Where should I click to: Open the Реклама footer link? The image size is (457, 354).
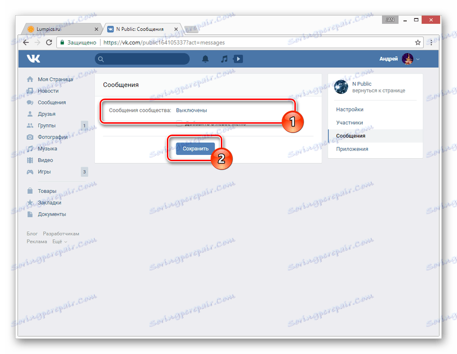pyautogui.click(x=37, y=242)
